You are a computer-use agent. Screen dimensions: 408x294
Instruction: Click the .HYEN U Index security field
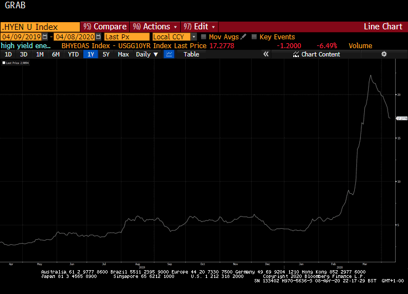click(40, 27)
